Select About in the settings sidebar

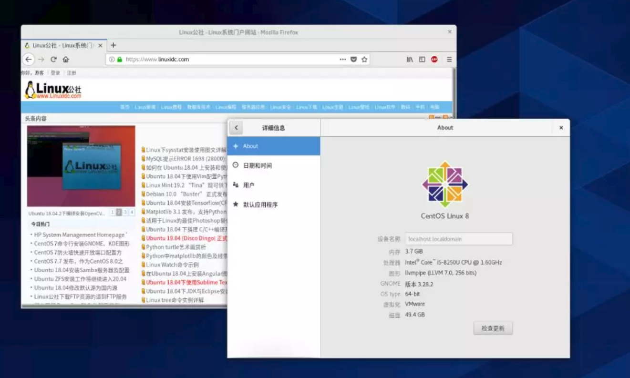pyautogui.click(x=274, y=146)
